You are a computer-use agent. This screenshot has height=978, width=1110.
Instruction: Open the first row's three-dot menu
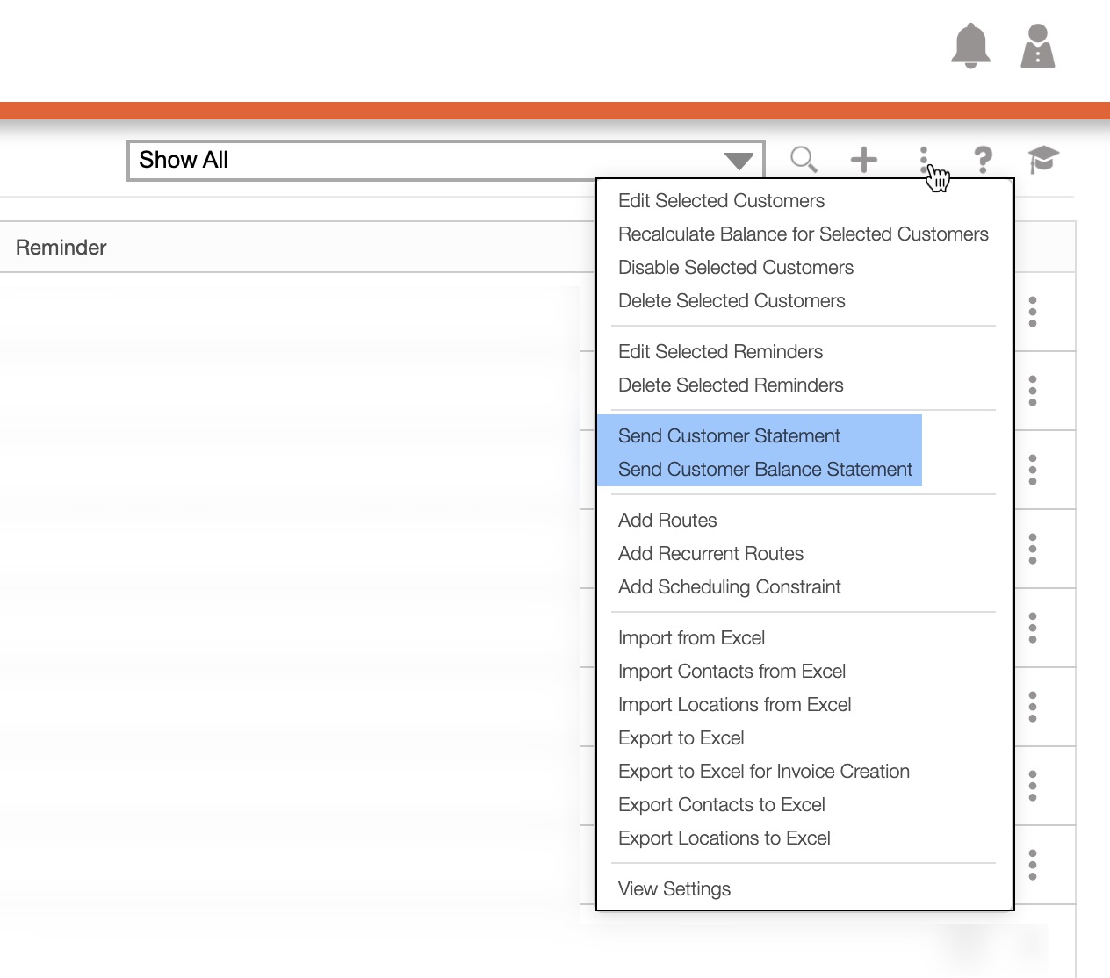coord(1033,312)
